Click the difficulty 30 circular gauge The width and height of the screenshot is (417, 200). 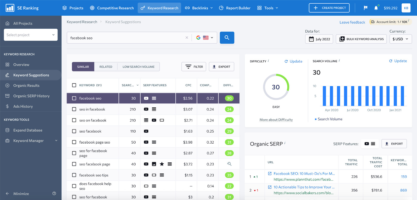tap(276, 87)
